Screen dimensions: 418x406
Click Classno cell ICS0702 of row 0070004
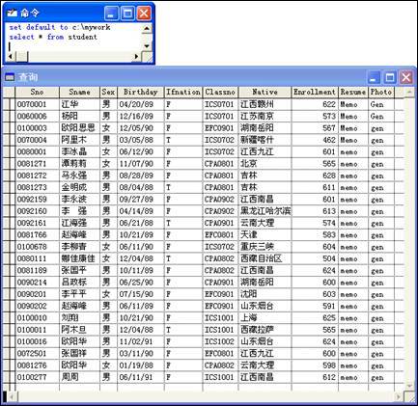[x=220, y=140]
